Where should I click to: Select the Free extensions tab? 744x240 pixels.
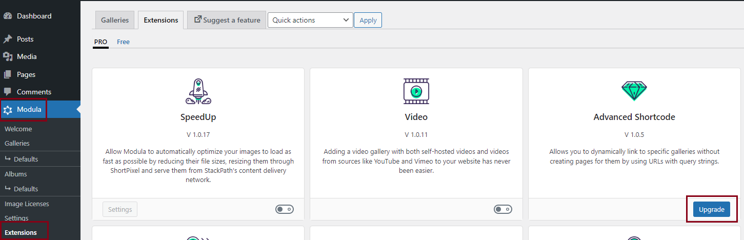pos(123,42)
